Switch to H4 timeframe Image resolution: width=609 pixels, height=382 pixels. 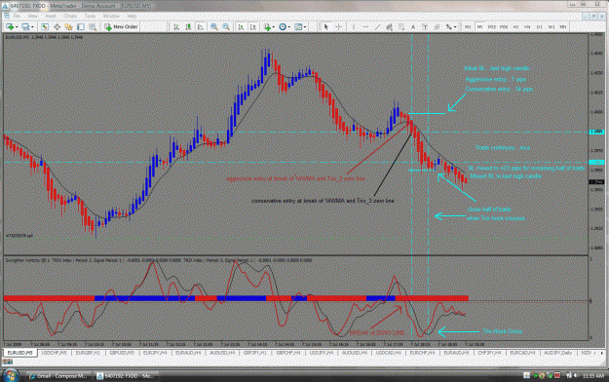(x=527, y=27)
